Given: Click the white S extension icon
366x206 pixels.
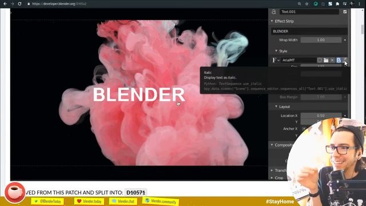Looking at the screenshot, I should [330, 4].
